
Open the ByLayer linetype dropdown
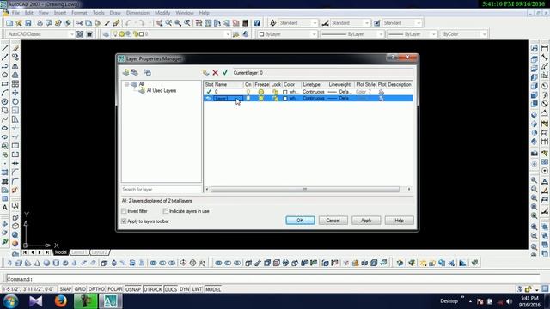pos(381,34)
